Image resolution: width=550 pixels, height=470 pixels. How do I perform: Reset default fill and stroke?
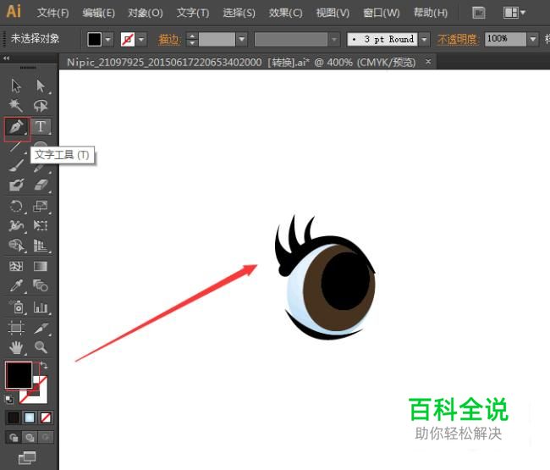click(9, 400)
